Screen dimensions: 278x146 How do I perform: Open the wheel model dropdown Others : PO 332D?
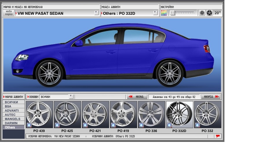(x=155, y=13)
